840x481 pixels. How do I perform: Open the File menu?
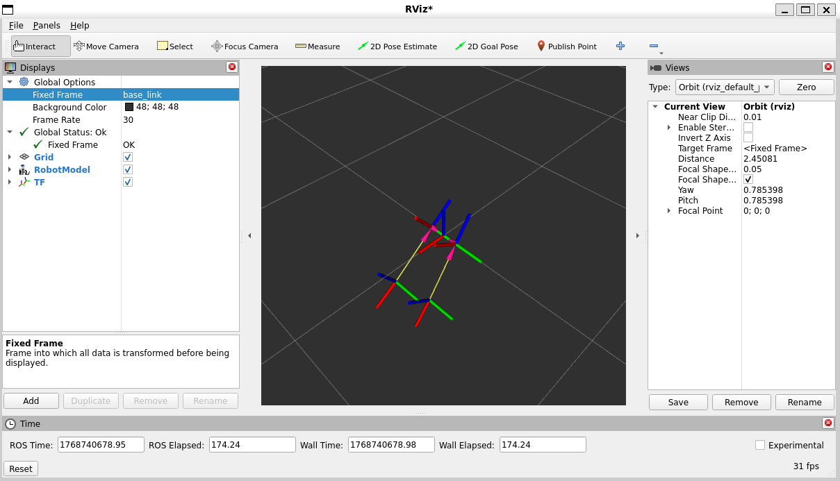[16, 25]
